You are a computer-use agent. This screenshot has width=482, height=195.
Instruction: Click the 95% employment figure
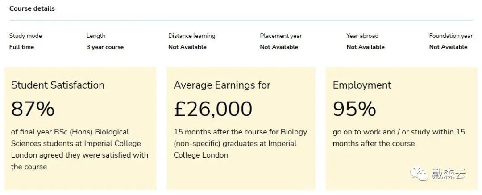pos(354,109)
